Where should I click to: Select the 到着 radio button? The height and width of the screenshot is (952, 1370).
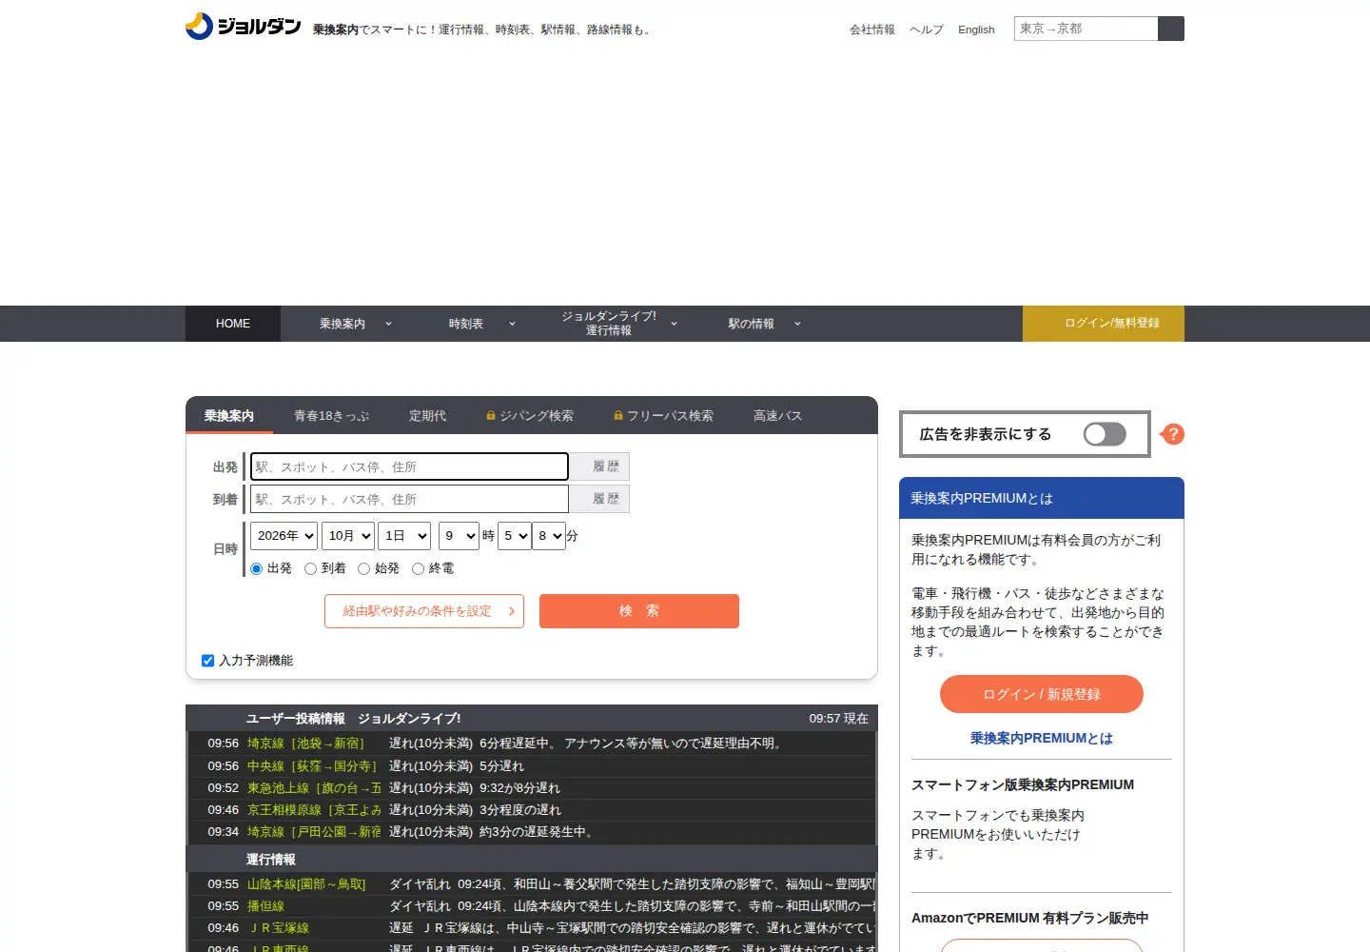(310, 568)
